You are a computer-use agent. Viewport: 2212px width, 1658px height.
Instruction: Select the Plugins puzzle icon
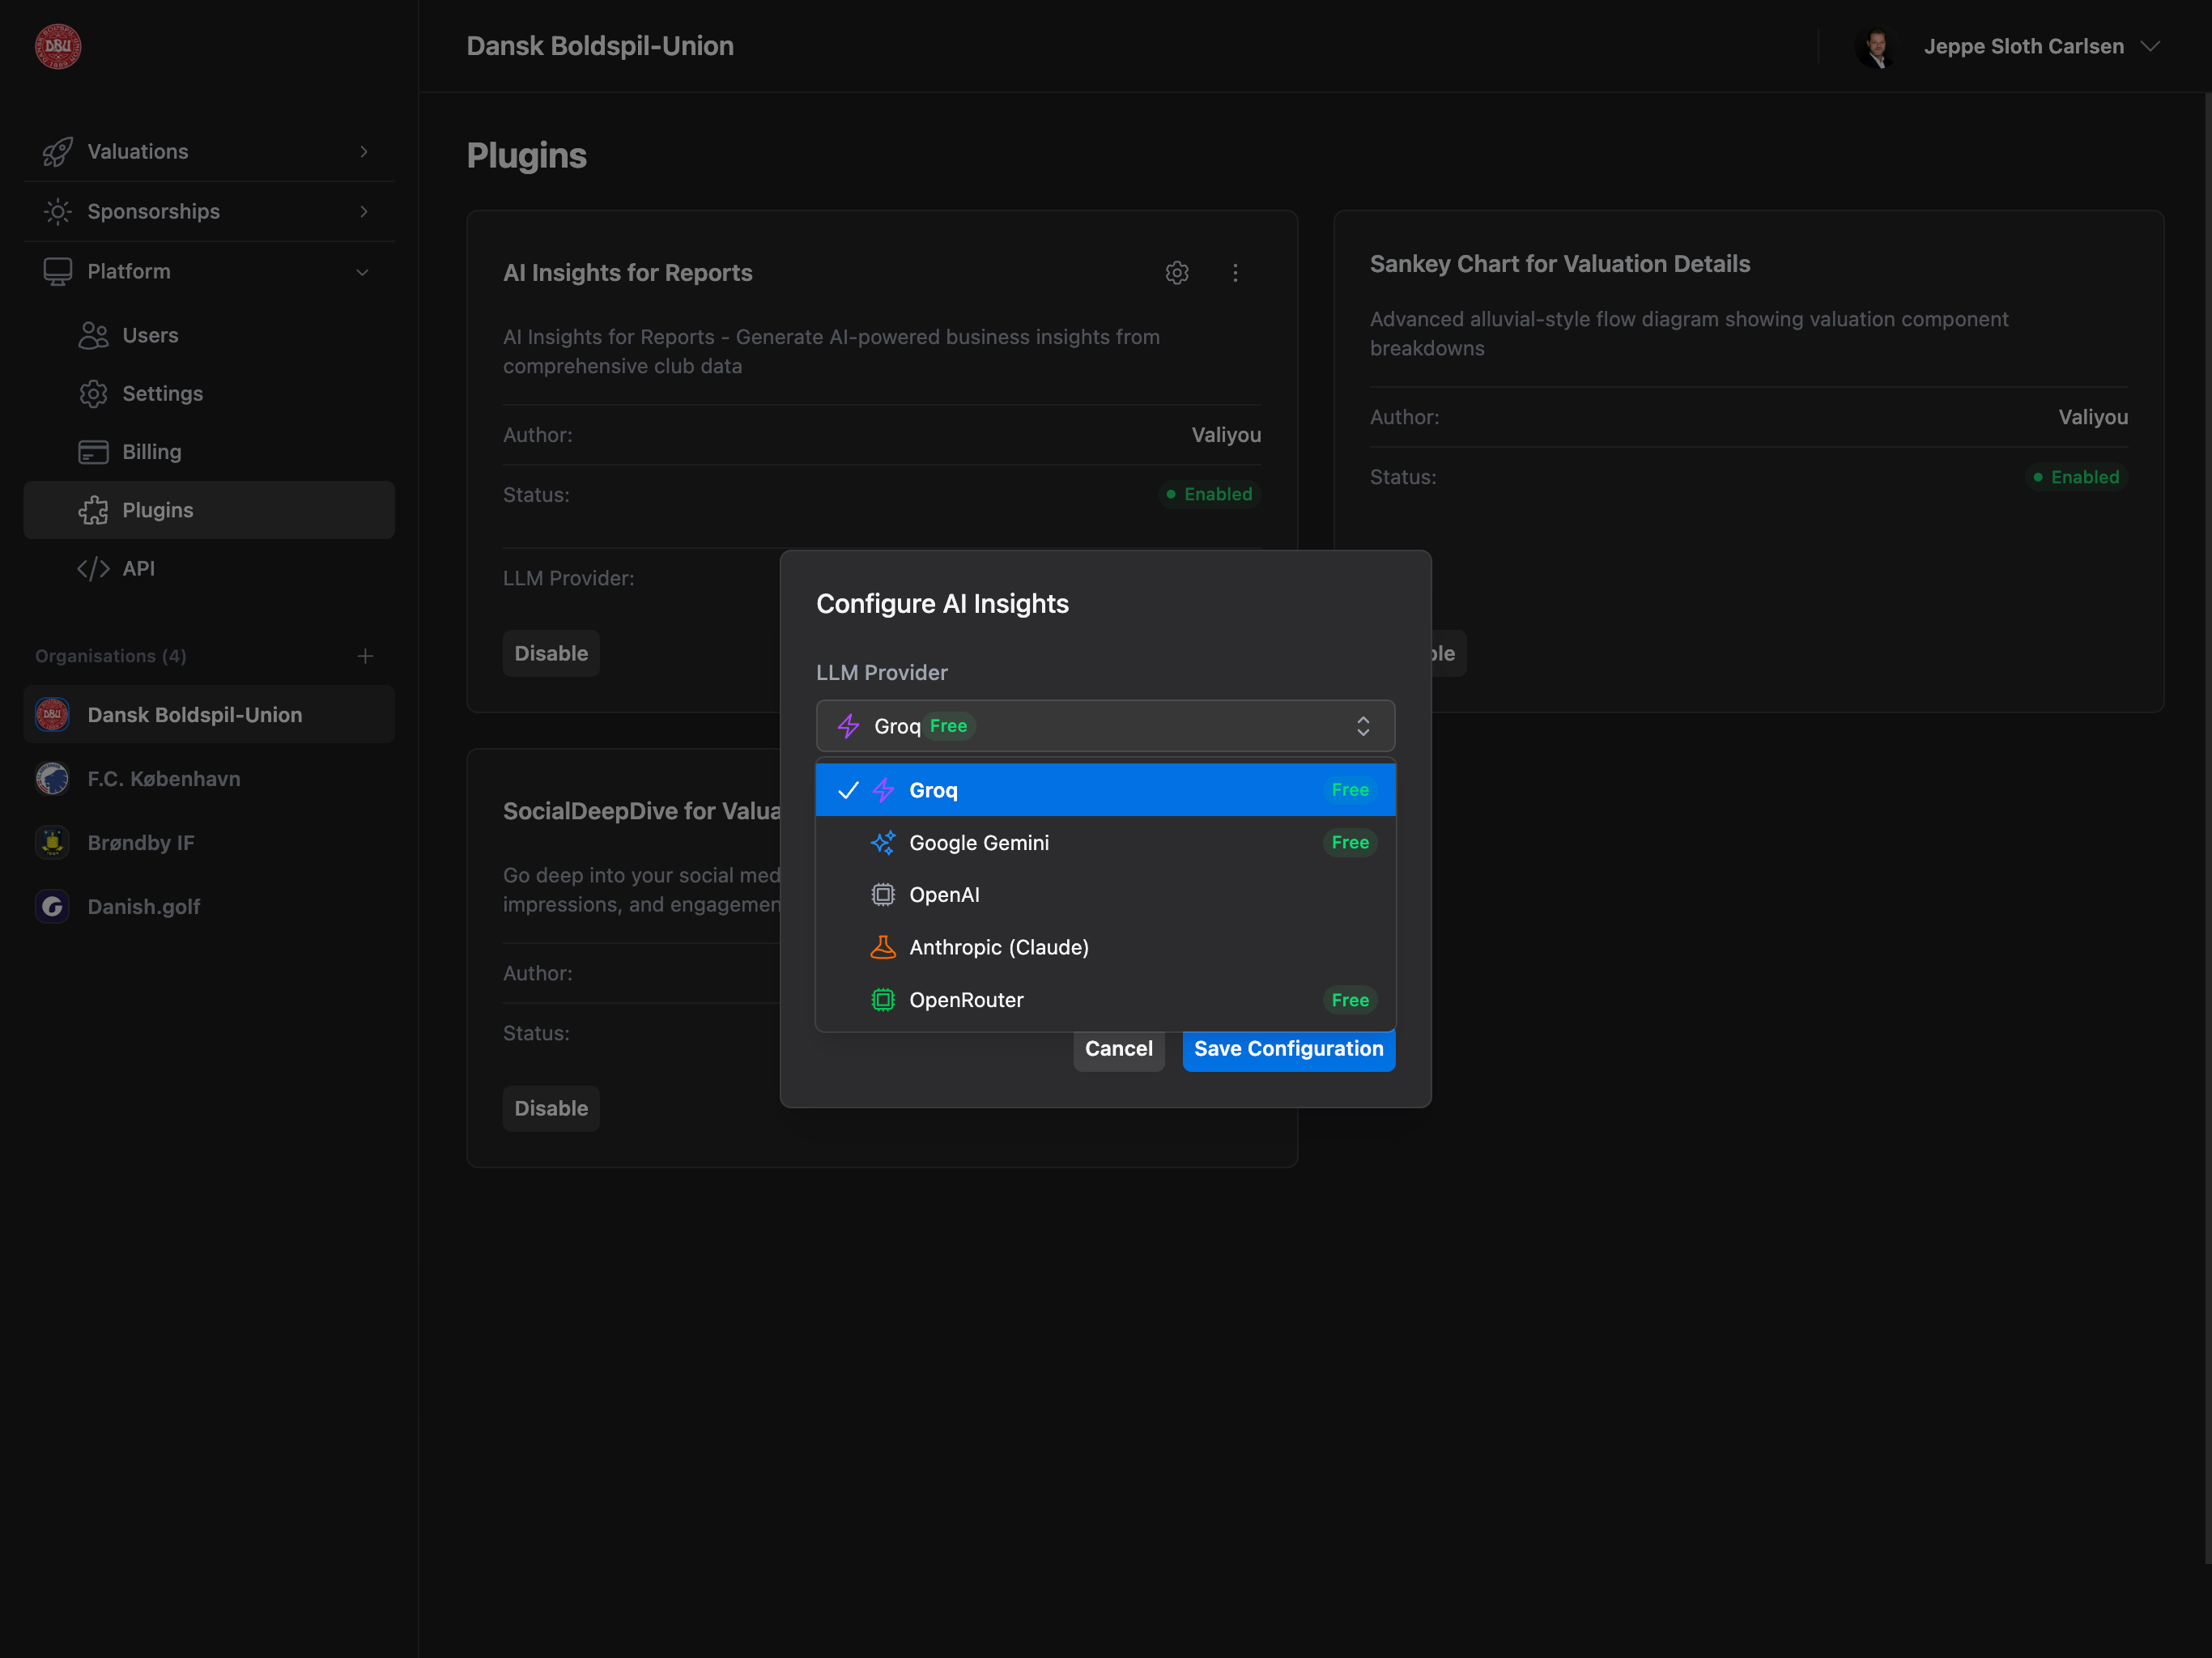[93, 509]
